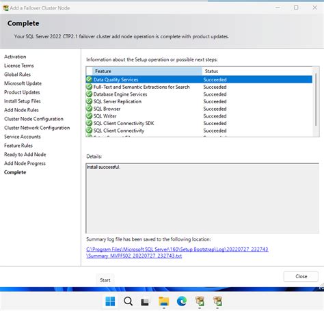Open File Explorer from the taskbar
The height and width of the screenshot is (311, 324).
tap(164, 301)
